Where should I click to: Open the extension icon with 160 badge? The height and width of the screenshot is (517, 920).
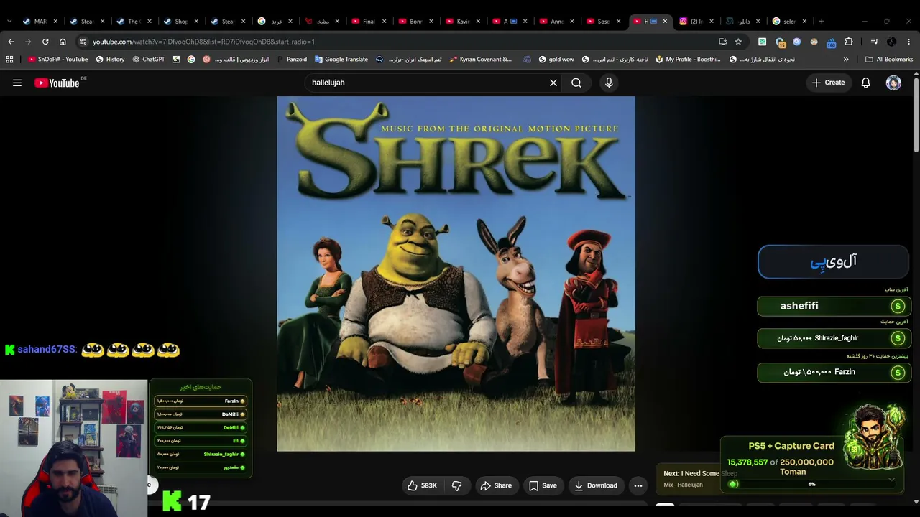coord(831,42)
